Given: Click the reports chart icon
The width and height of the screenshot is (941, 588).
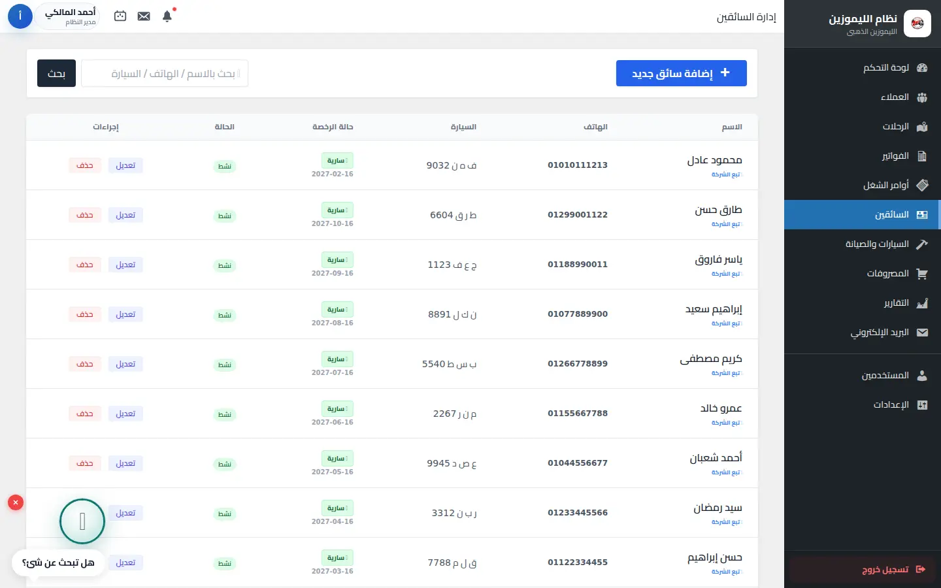Looking at the screenshot, I should tap(922, 303).
